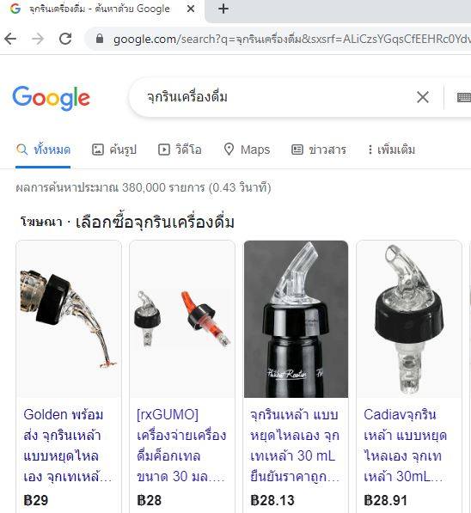Click the padlock site info icon
Image resolution: width=471 pixels, height=513 pixels.
[100, 39]
